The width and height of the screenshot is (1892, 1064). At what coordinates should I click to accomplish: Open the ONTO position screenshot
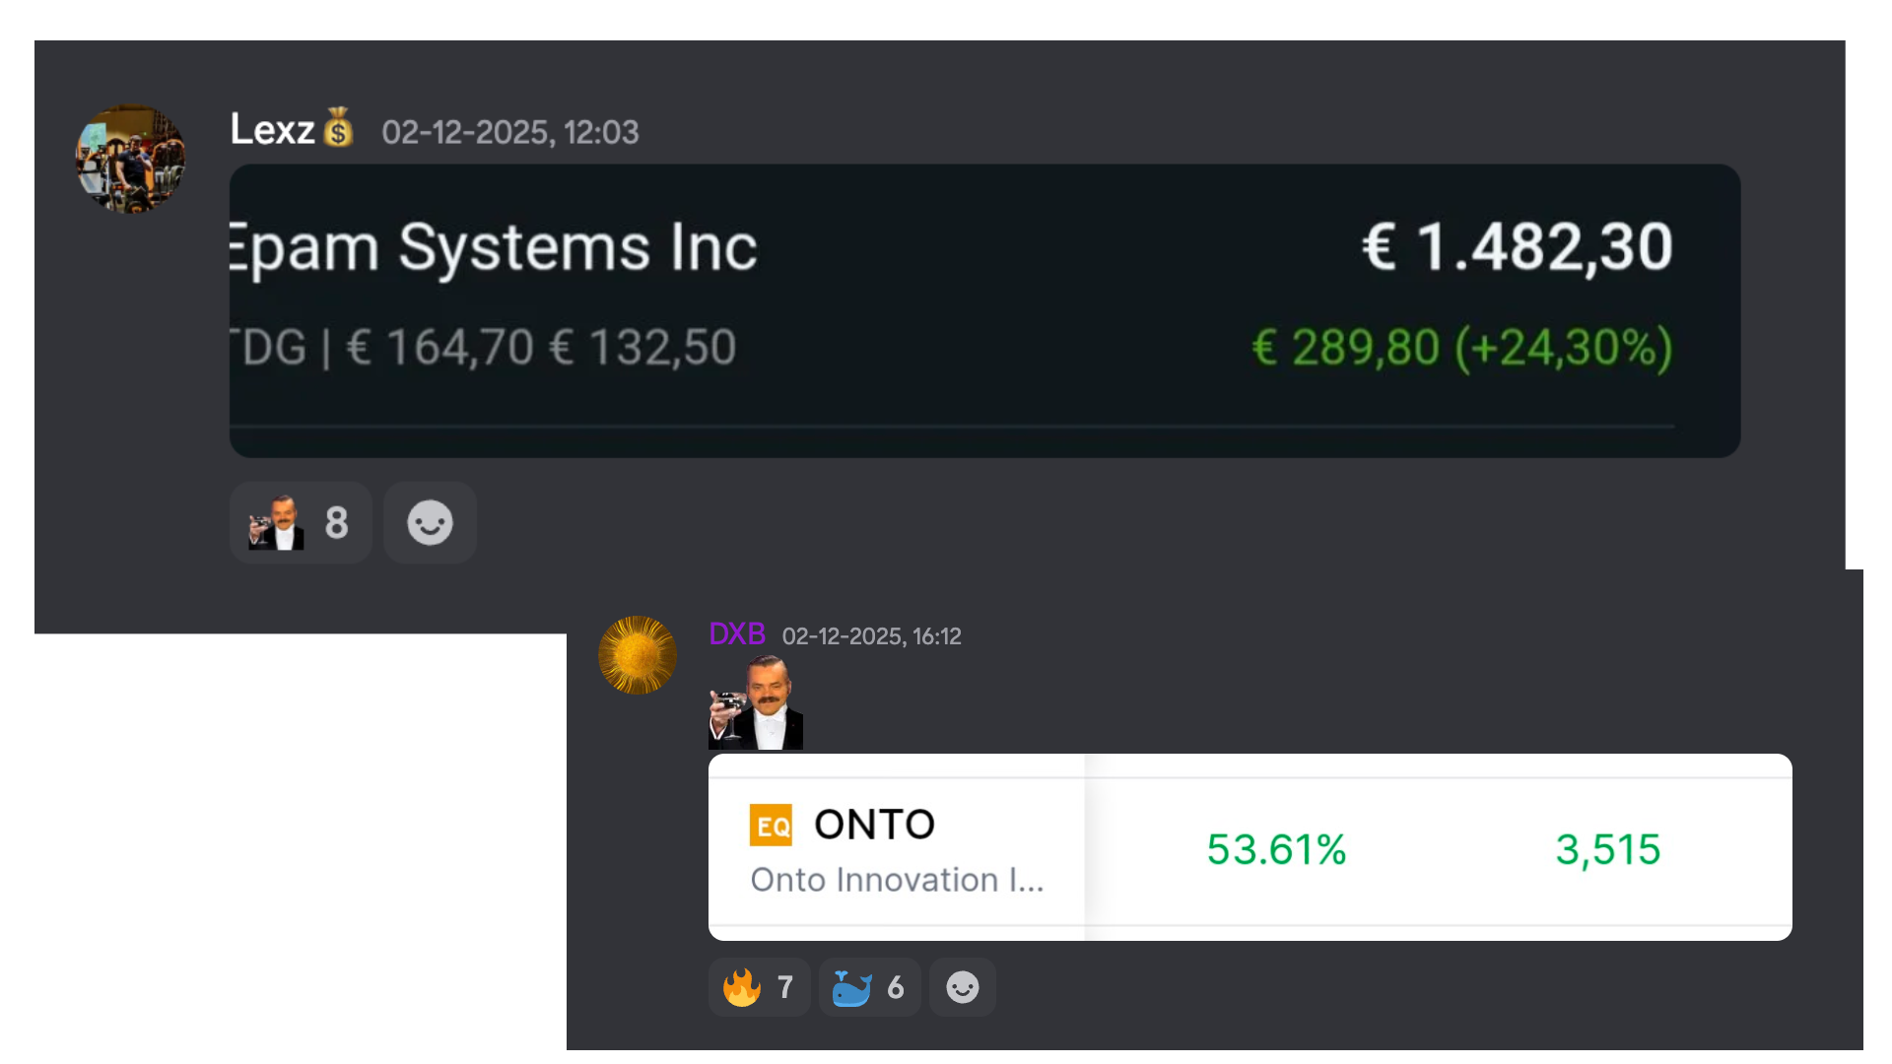[1250, 847]
